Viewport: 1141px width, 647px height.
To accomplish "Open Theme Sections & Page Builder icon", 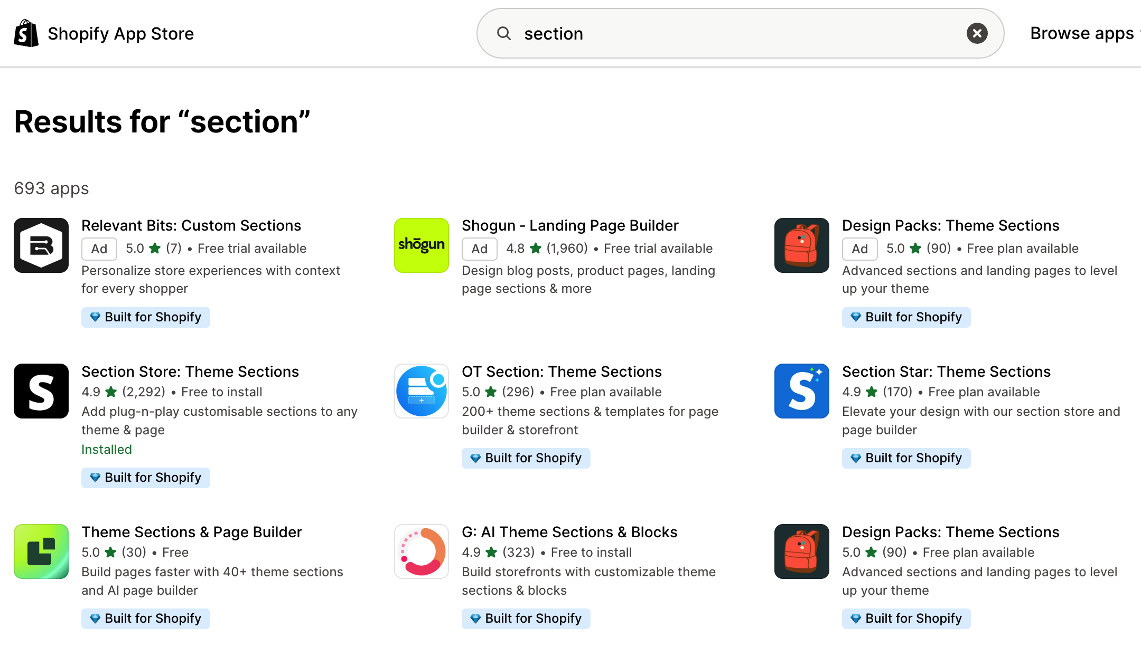I will tap(41, 551).
